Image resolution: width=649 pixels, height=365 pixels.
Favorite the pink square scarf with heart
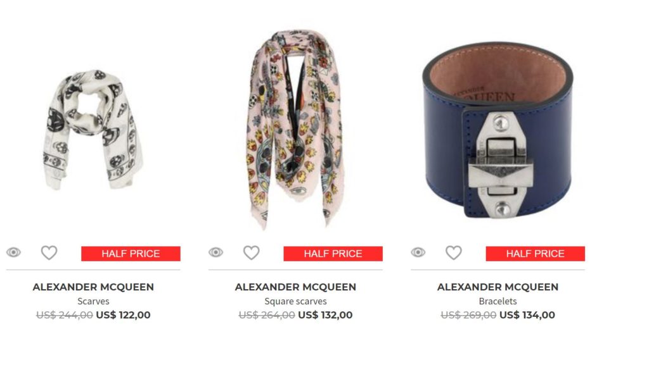[x=251, y=252]
